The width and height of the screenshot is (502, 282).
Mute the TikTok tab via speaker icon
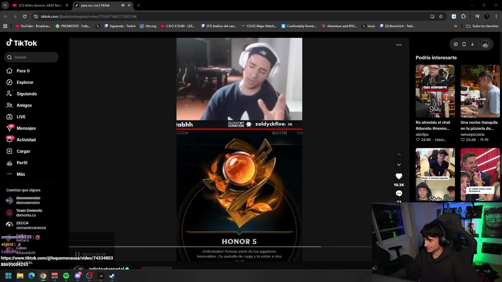pos(123,5)
